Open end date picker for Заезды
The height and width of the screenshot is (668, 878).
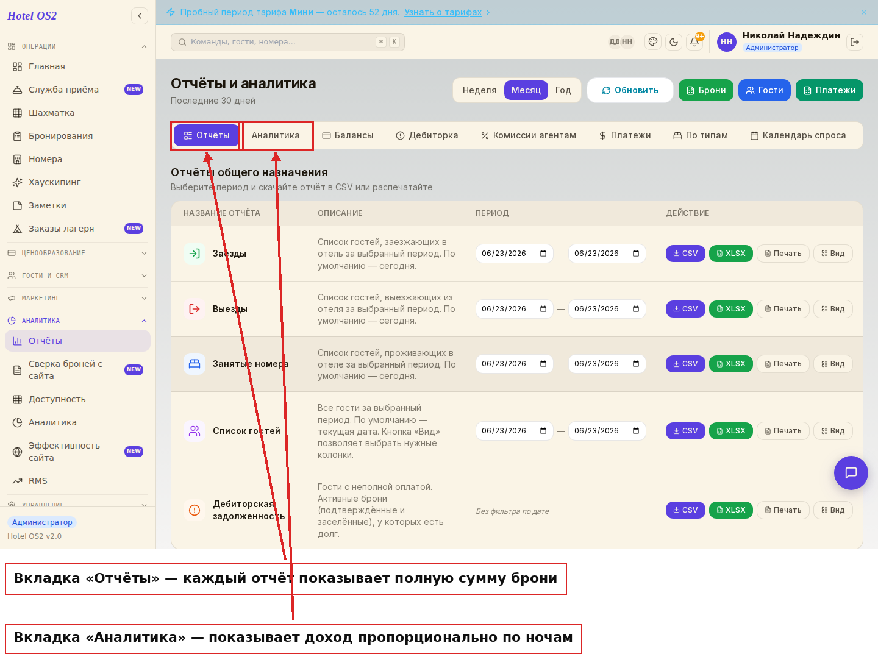click(x=636, y=254)
